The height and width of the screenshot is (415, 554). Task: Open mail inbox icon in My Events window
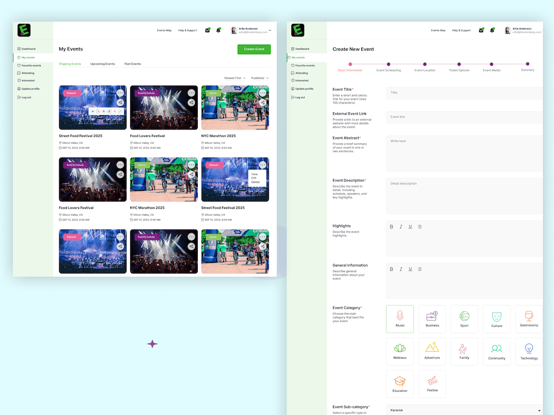click(207, 30)
